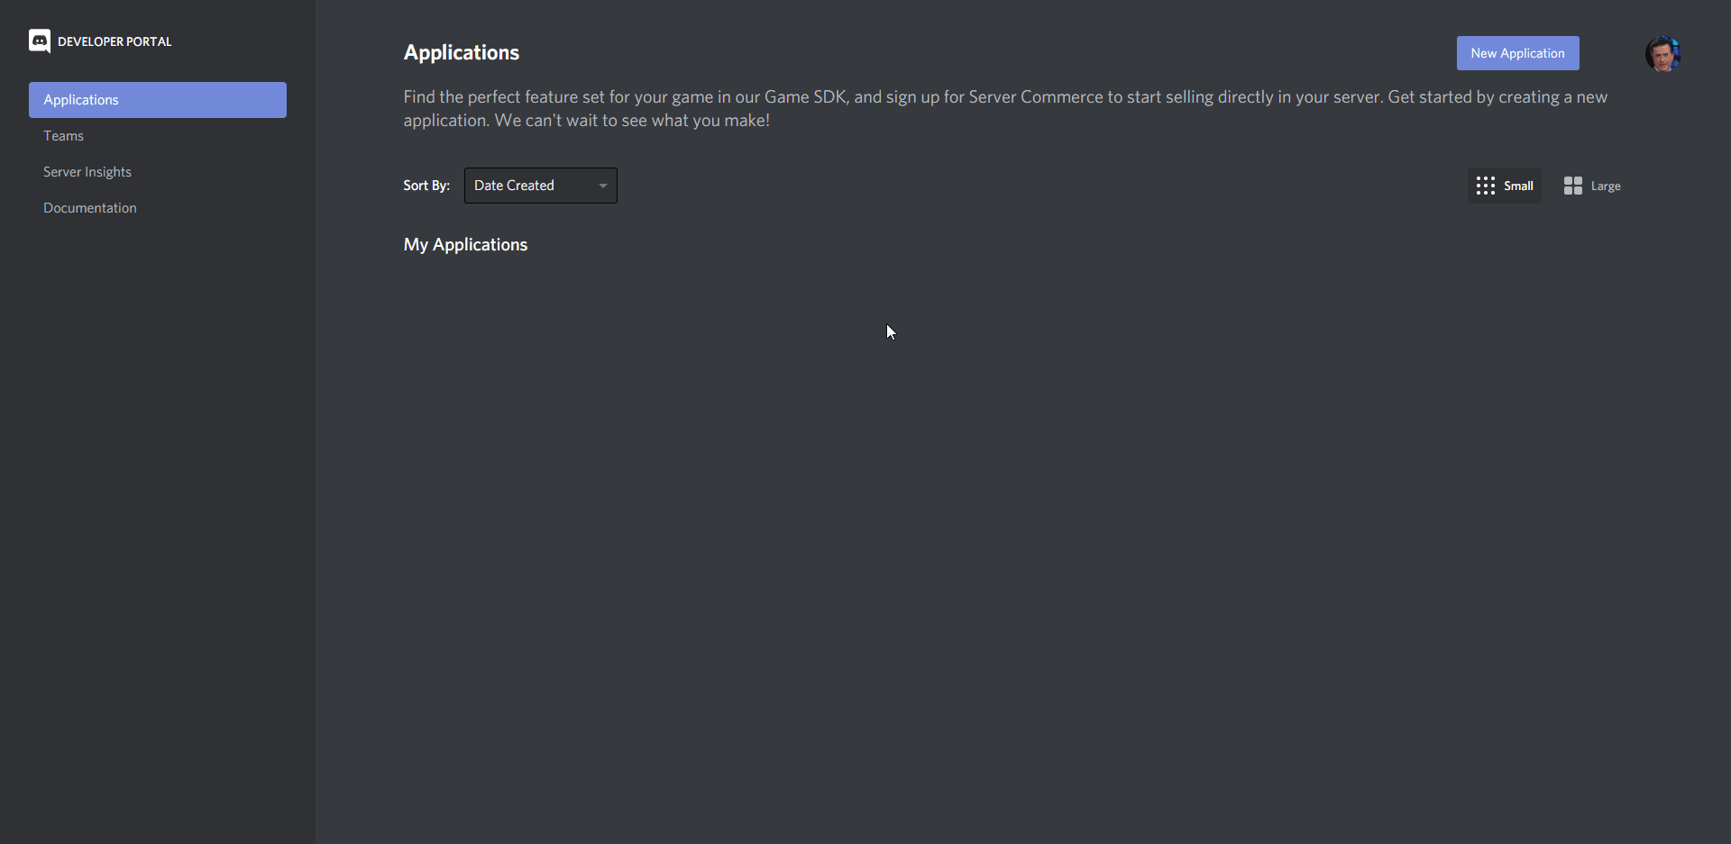Navigate to the Teams section
The height and width of the screenshot is (844, 1731).
click(x=62, y=135)
